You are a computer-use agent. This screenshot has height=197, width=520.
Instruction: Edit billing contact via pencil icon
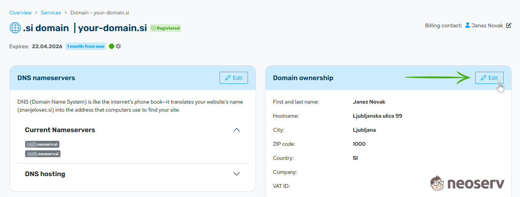(509, 25)
